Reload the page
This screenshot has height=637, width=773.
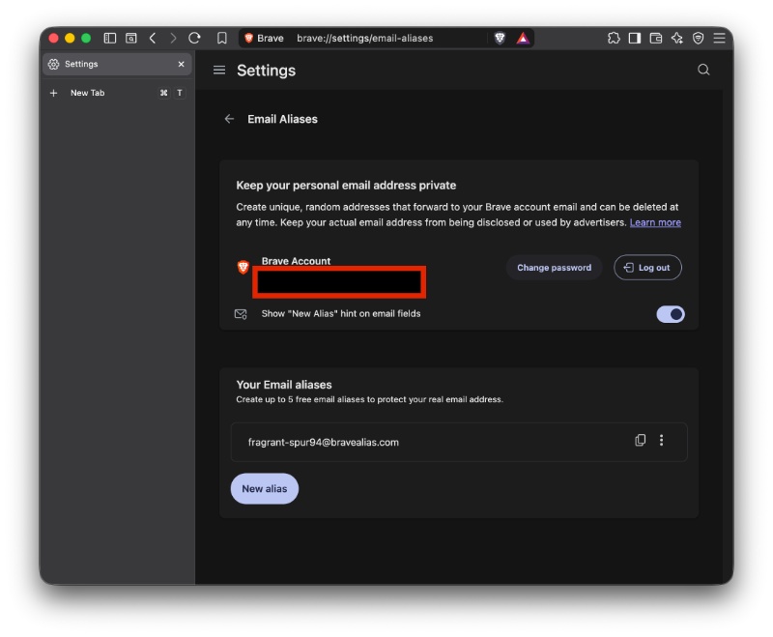pos(194,38)
